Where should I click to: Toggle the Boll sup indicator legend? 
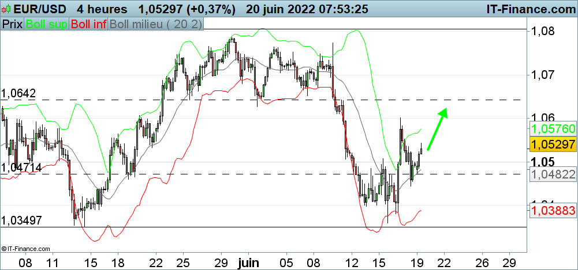coord(46,24)
